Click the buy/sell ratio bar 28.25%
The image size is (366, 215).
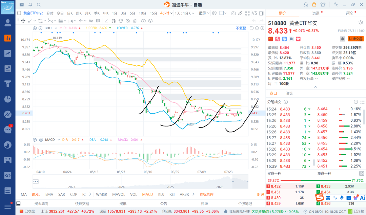point(316,180)
